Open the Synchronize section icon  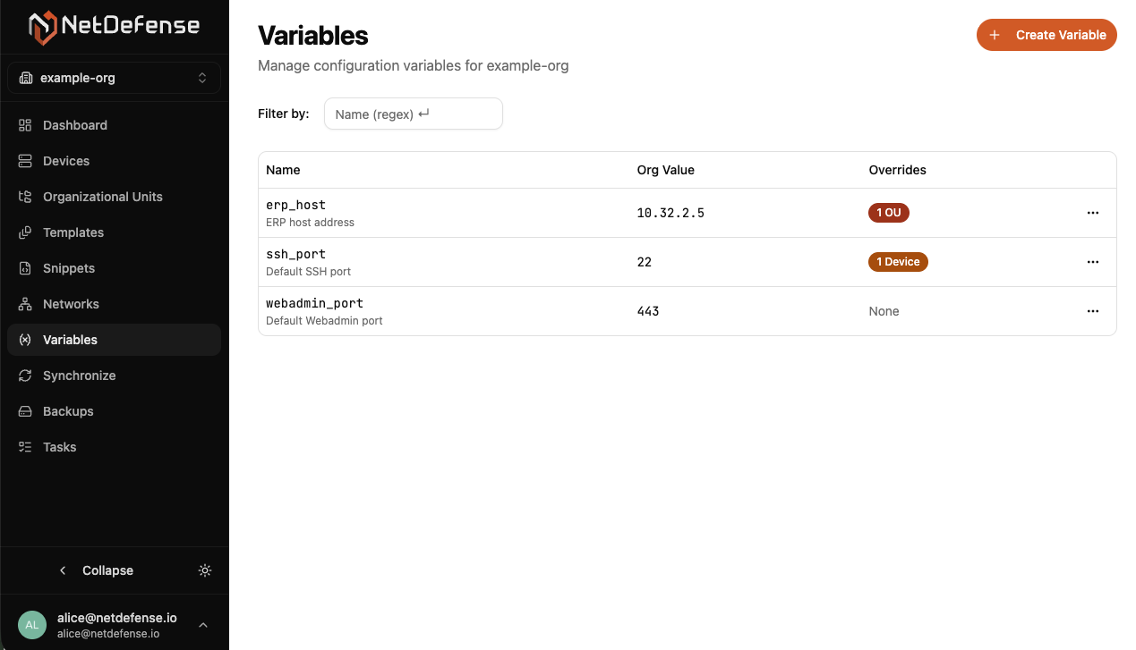25,376
